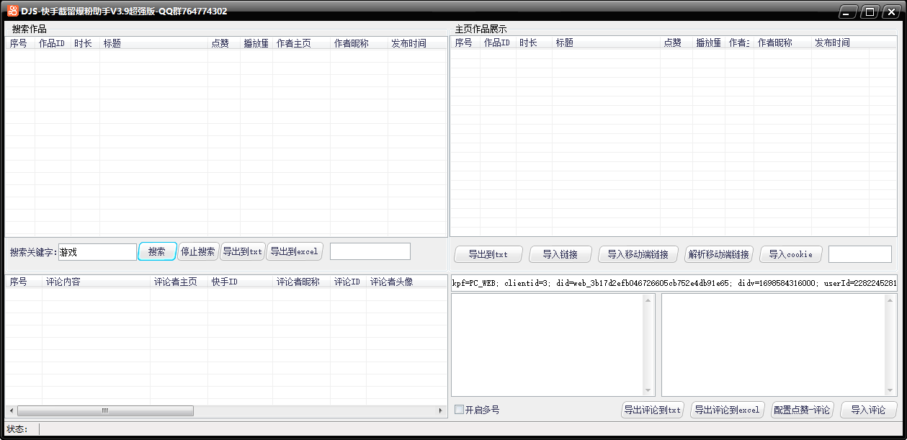Click the 导入评论 button
This screenshot has width=907, height=440.
868,410
